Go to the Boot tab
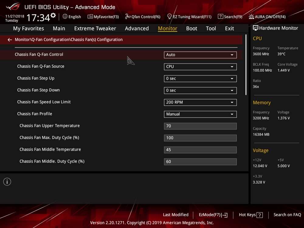Screen dimensions: 304x228 point(192,28)
